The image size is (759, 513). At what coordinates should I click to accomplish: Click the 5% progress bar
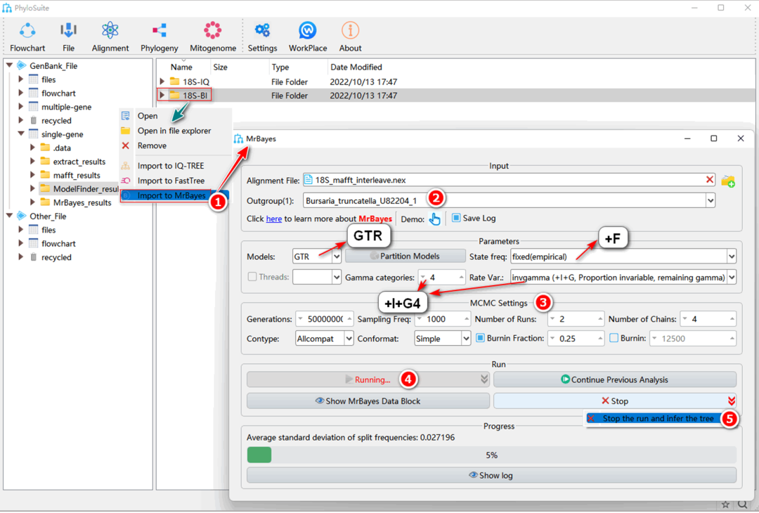(x=491, y=455)
